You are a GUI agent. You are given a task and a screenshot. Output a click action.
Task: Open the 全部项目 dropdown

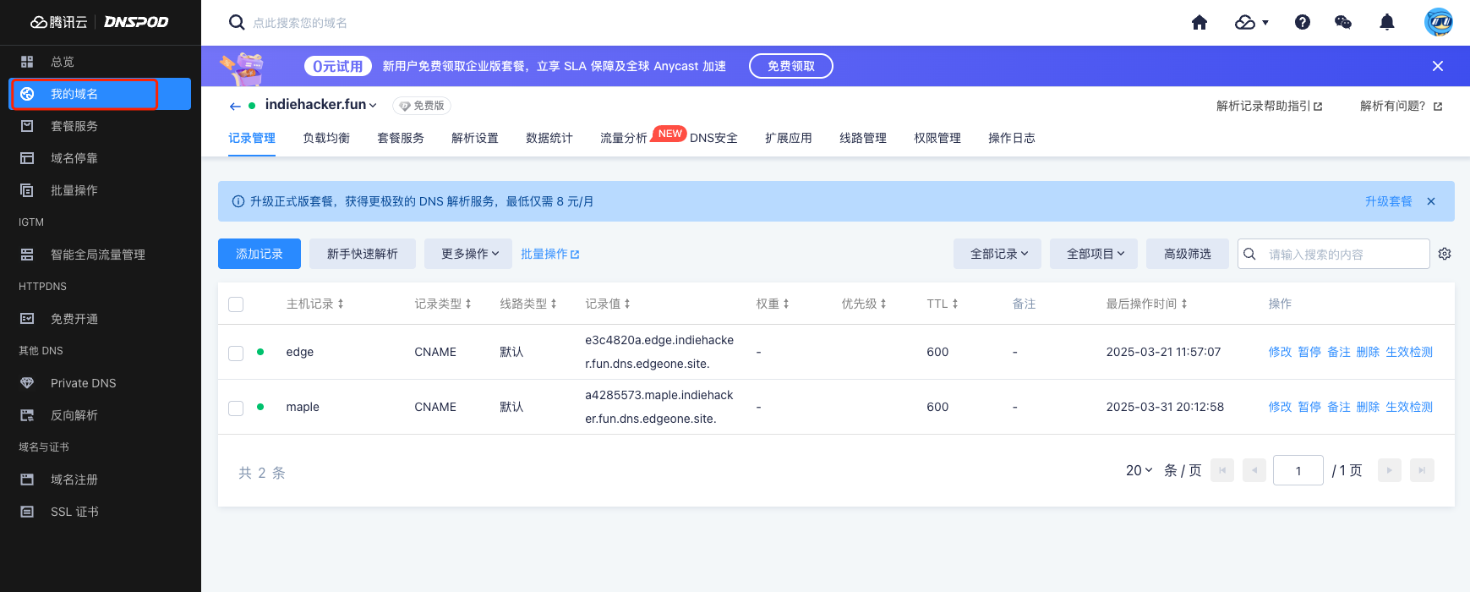click(x=1094, y=254)
